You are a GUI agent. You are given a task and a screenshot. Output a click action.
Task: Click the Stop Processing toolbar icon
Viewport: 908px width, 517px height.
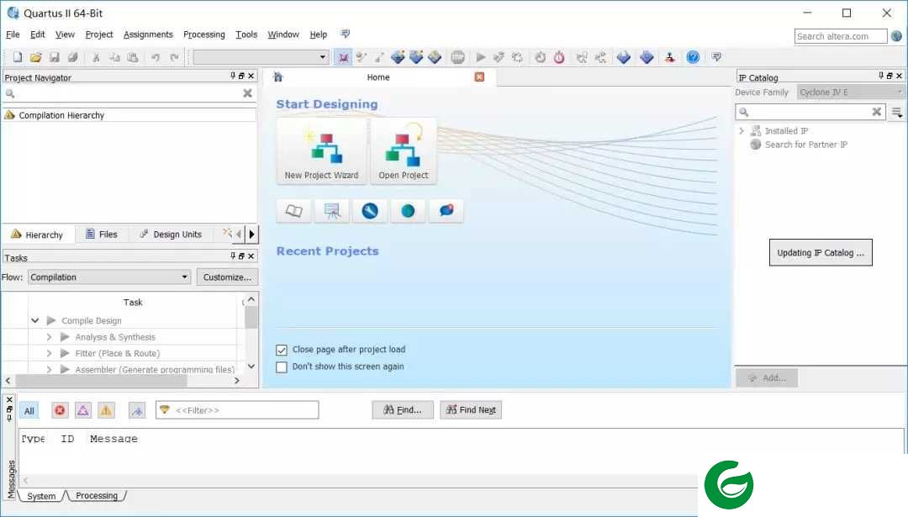pyautogui.click(x=458, y=57)
